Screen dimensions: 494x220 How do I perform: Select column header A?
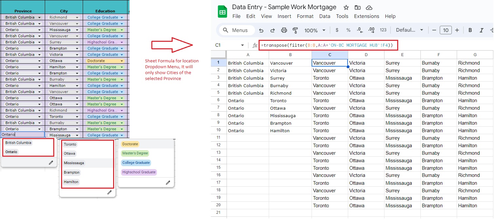[248, 55]
